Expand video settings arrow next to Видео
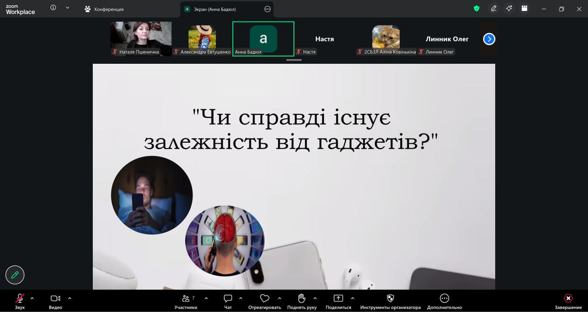Screen dimensions: 588x312 pyautogui.click(x=69, y=298)
